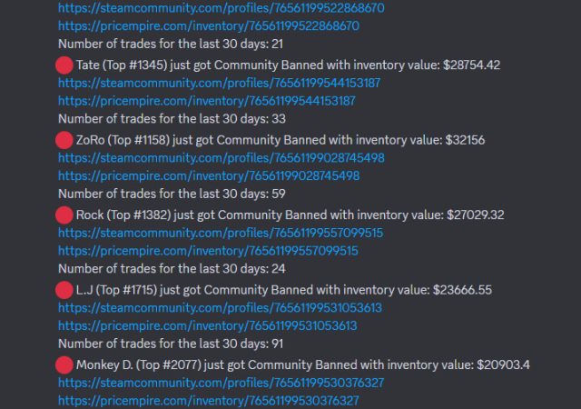
Task: Open L.J's steamcommunity profile link
Action: 221,308
